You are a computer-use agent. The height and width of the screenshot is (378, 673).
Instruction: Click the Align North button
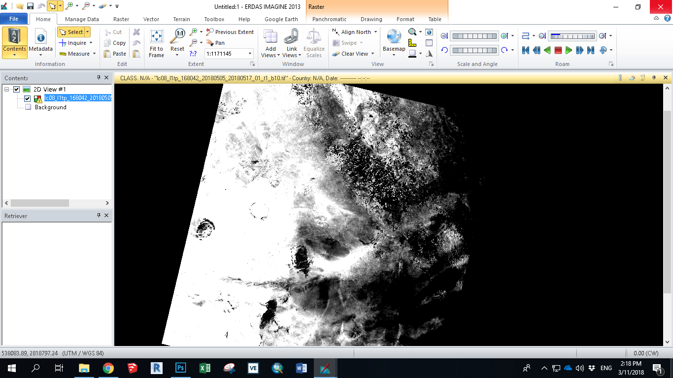[356, 32]
